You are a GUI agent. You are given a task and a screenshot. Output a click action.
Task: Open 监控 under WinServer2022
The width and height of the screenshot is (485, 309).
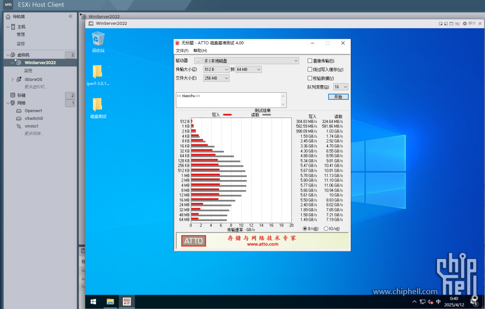[28, 70]
